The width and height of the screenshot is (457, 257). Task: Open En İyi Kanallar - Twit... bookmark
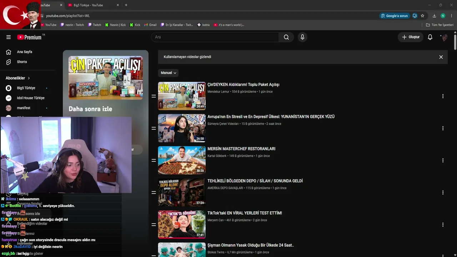tap(176, 25)
